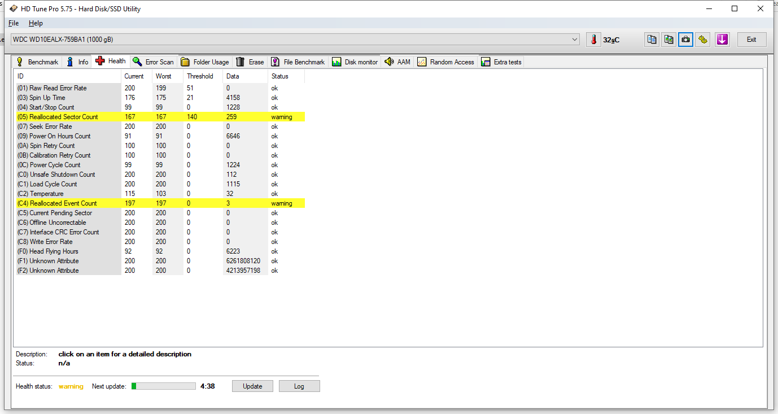Click the thermometer temperature icon

coord(593,40)
